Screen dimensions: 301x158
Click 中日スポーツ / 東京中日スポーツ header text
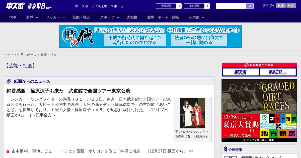coord(99,6)
